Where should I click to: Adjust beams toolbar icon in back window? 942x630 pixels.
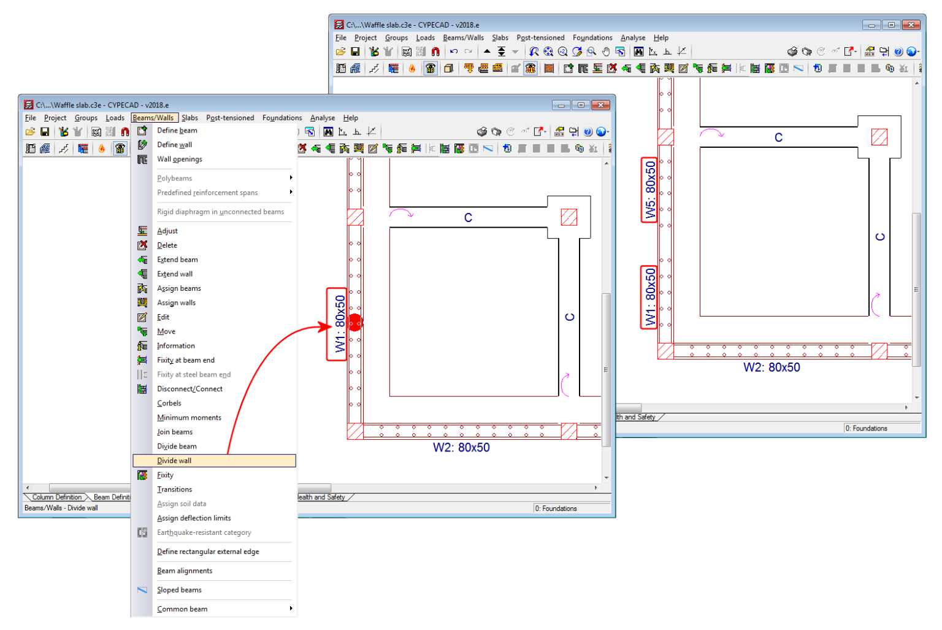[597, 68]
